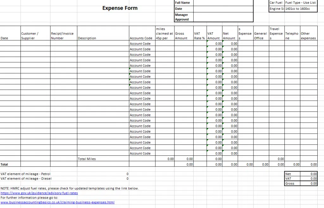Select the Net Amount column header

230,33
